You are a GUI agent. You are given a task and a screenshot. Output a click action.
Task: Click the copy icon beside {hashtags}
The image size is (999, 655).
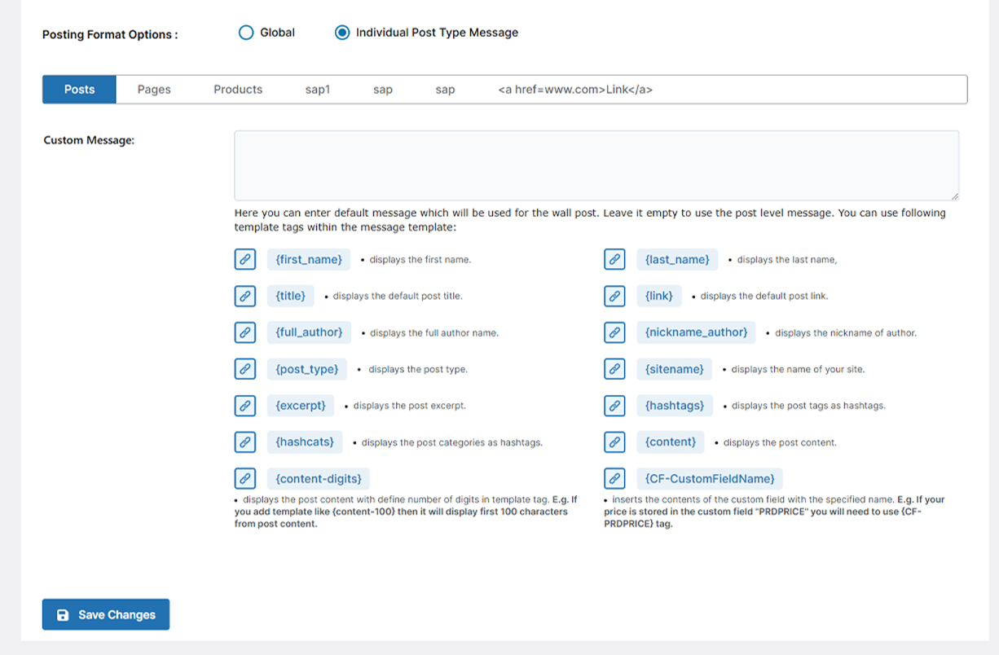pos(614,405)
